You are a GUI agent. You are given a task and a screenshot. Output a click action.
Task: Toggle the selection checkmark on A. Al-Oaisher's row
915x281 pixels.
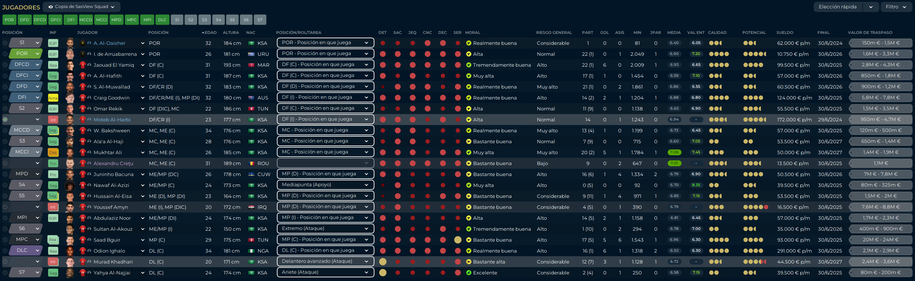point(5,43)
